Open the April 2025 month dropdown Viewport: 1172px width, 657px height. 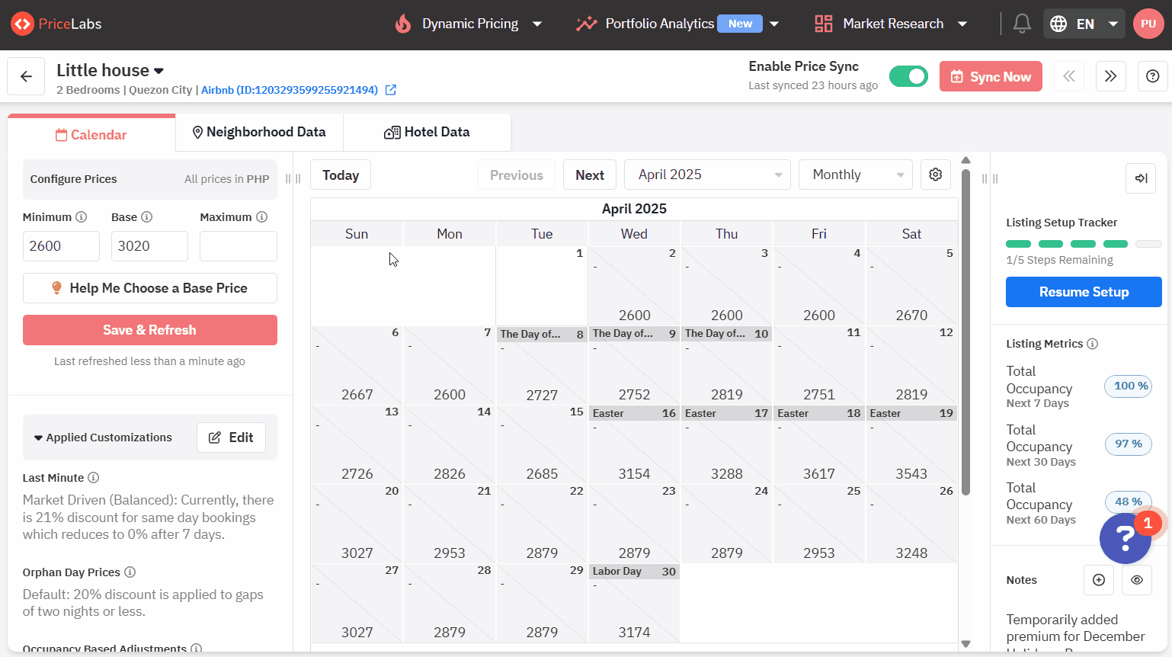coord(707,175)
